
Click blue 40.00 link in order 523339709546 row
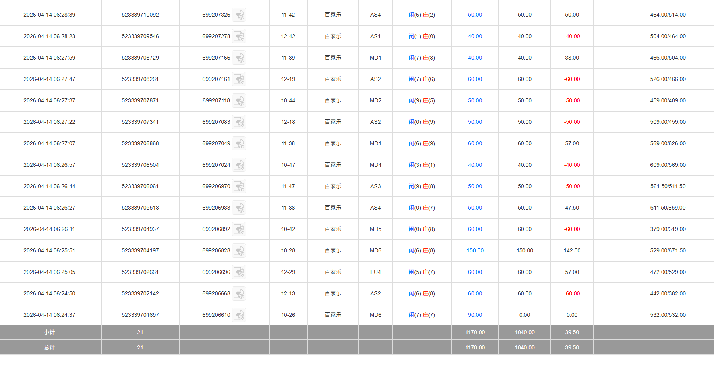475,37
